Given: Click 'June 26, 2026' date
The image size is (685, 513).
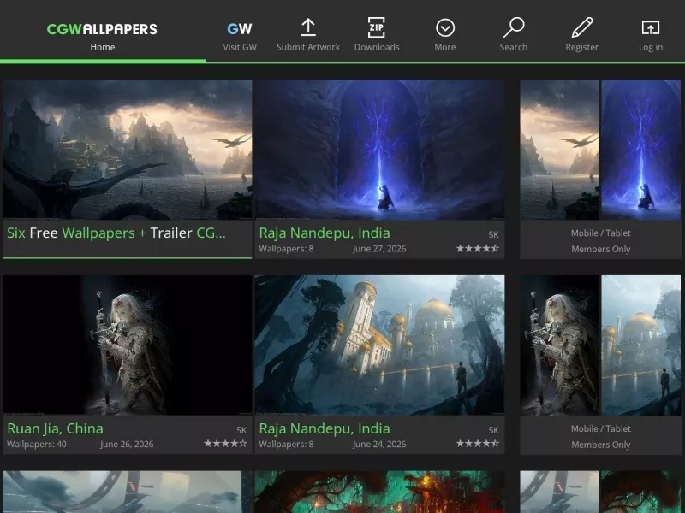Looking at the screenshot, I should [127, 444].
